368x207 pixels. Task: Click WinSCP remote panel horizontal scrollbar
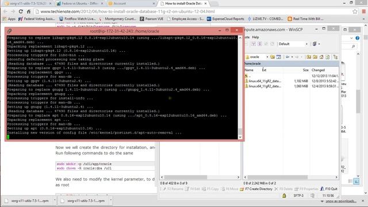click(278, 177)
